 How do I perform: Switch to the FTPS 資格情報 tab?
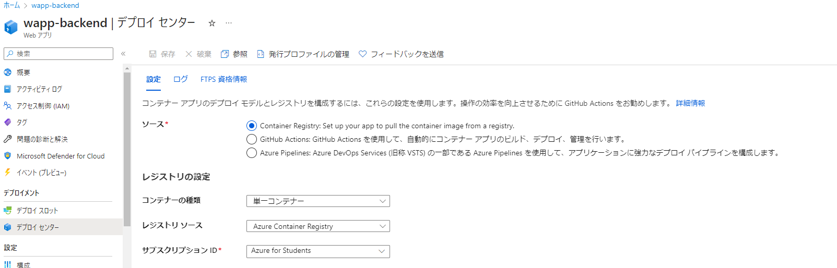223,79
